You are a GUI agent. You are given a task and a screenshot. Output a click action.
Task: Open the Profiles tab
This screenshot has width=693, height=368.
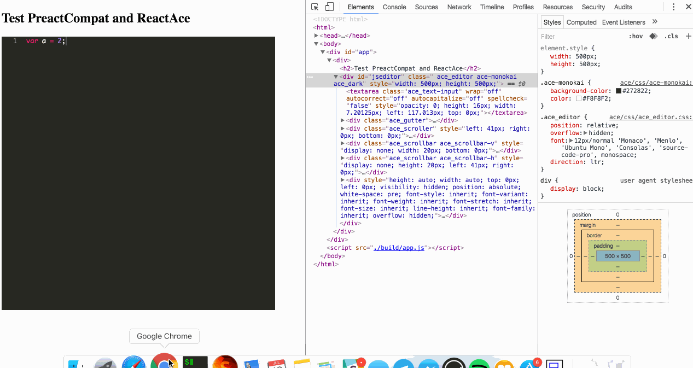pos(523,7)
